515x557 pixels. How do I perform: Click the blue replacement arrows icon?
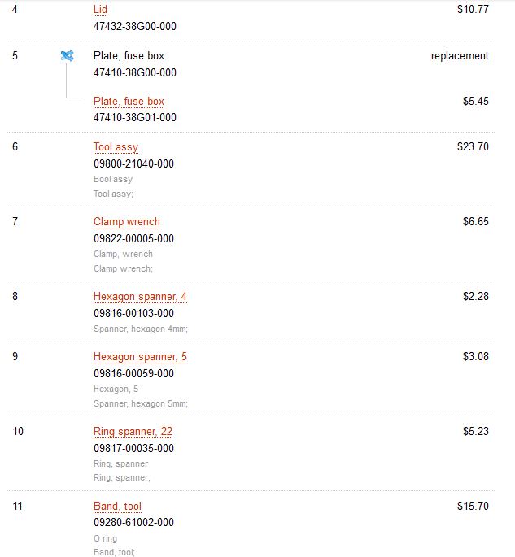(68, 56)
